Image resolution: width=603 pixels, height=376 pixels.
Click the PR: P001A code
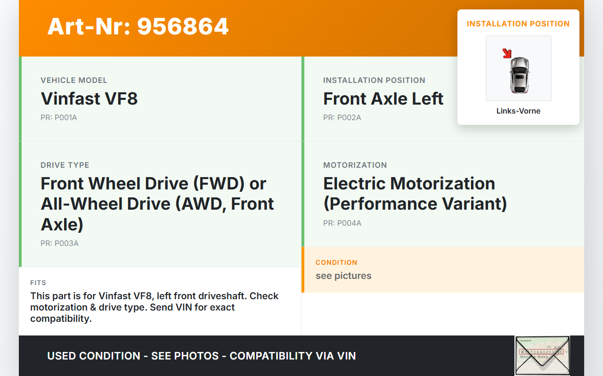[x=59, y=118]
